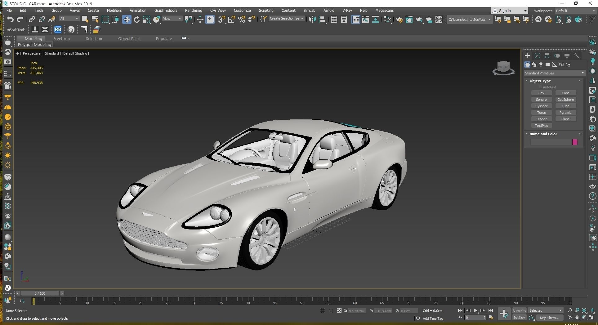Select Shapes category in Create panel

534,65
